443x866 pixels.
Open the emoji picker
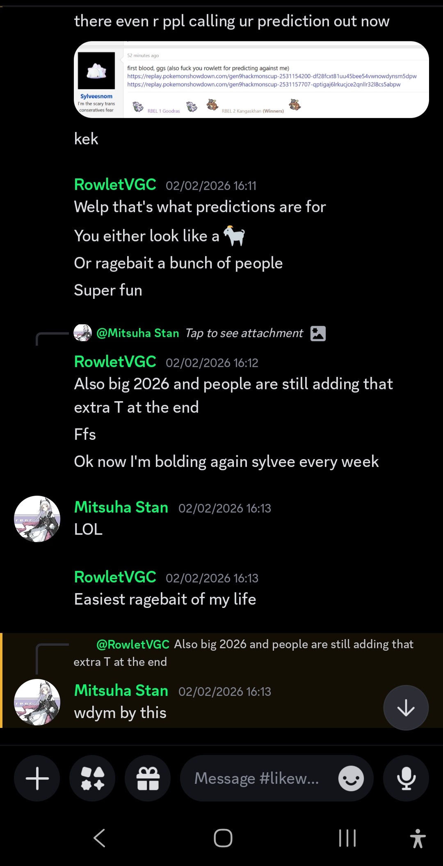point(351,778)
